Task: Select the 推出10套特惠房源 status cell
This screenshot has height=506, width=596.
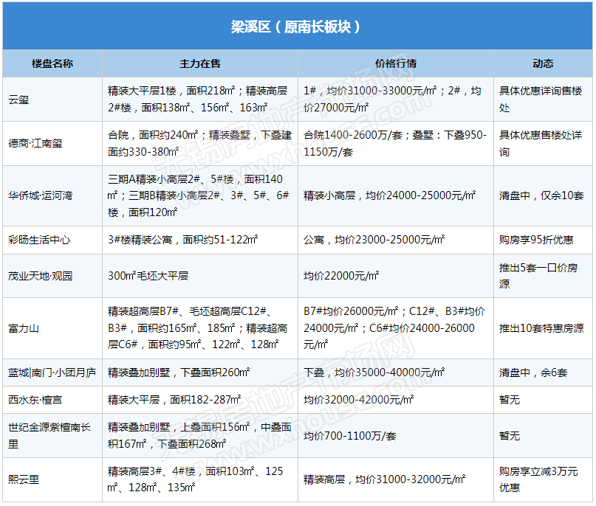Action: [x=541, y=328]
